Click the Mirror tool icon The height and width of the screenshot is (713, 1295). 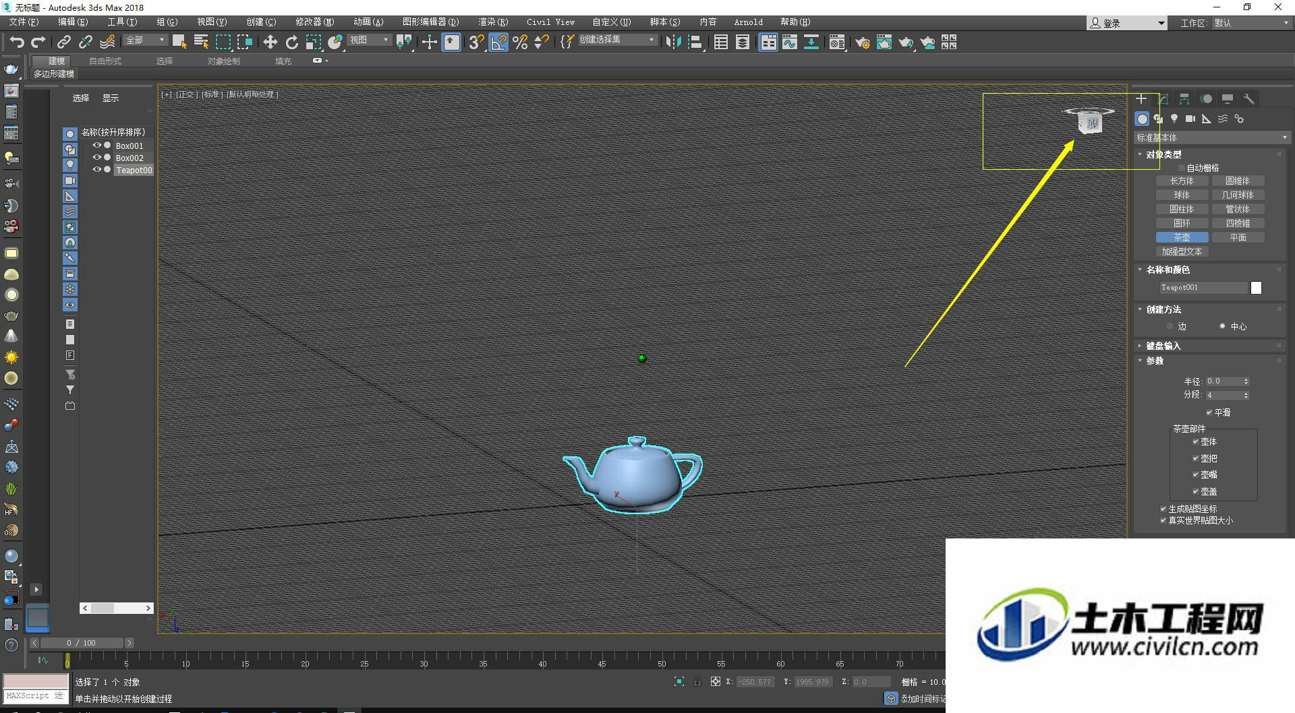[672, 42]
